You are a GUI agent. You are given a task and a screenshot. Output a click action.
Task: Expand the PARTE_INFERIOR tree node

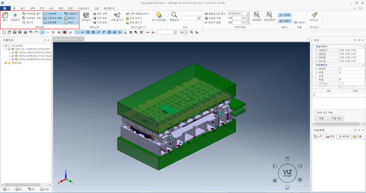10,56
